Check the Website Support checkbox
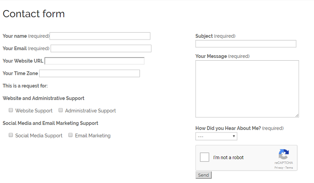This screenshot has height=183, width=314. click(11, 110)
